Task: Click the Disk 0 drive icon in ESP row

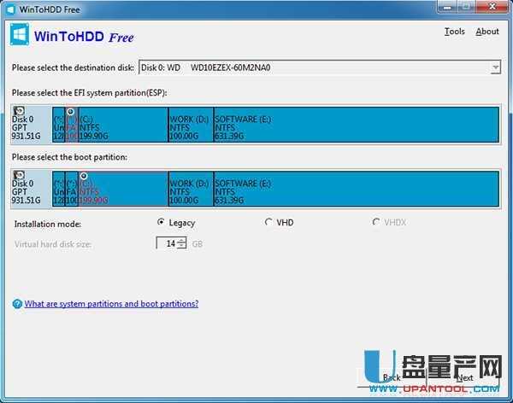Action: tap(19, 111)
